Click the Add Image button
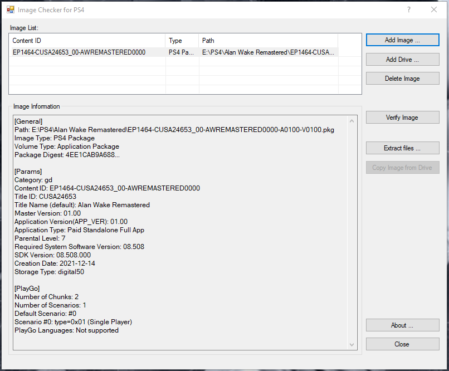Viewport: 449px width, 371px height. [402, 40]
